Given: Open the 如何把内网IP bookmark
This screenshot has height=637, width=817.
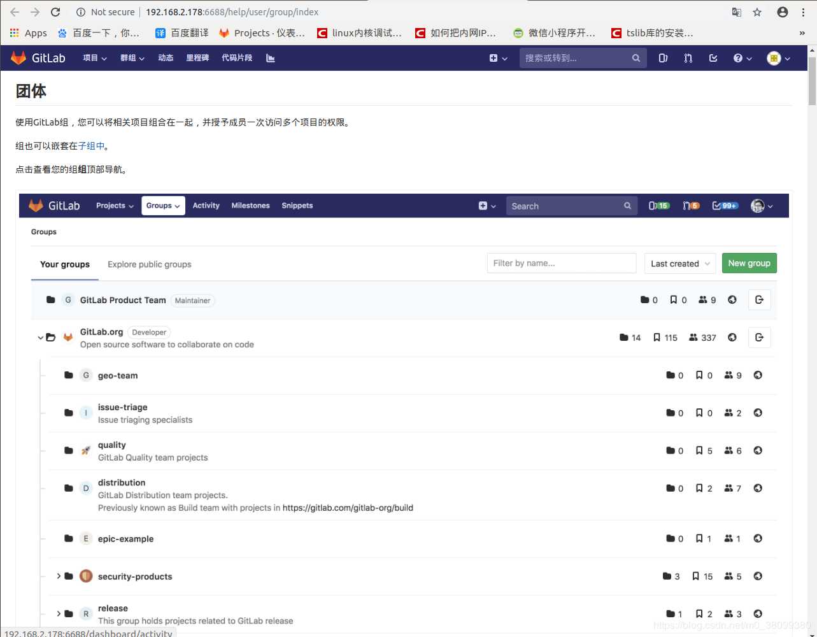Looking at the screenshot, I should 455,33.
